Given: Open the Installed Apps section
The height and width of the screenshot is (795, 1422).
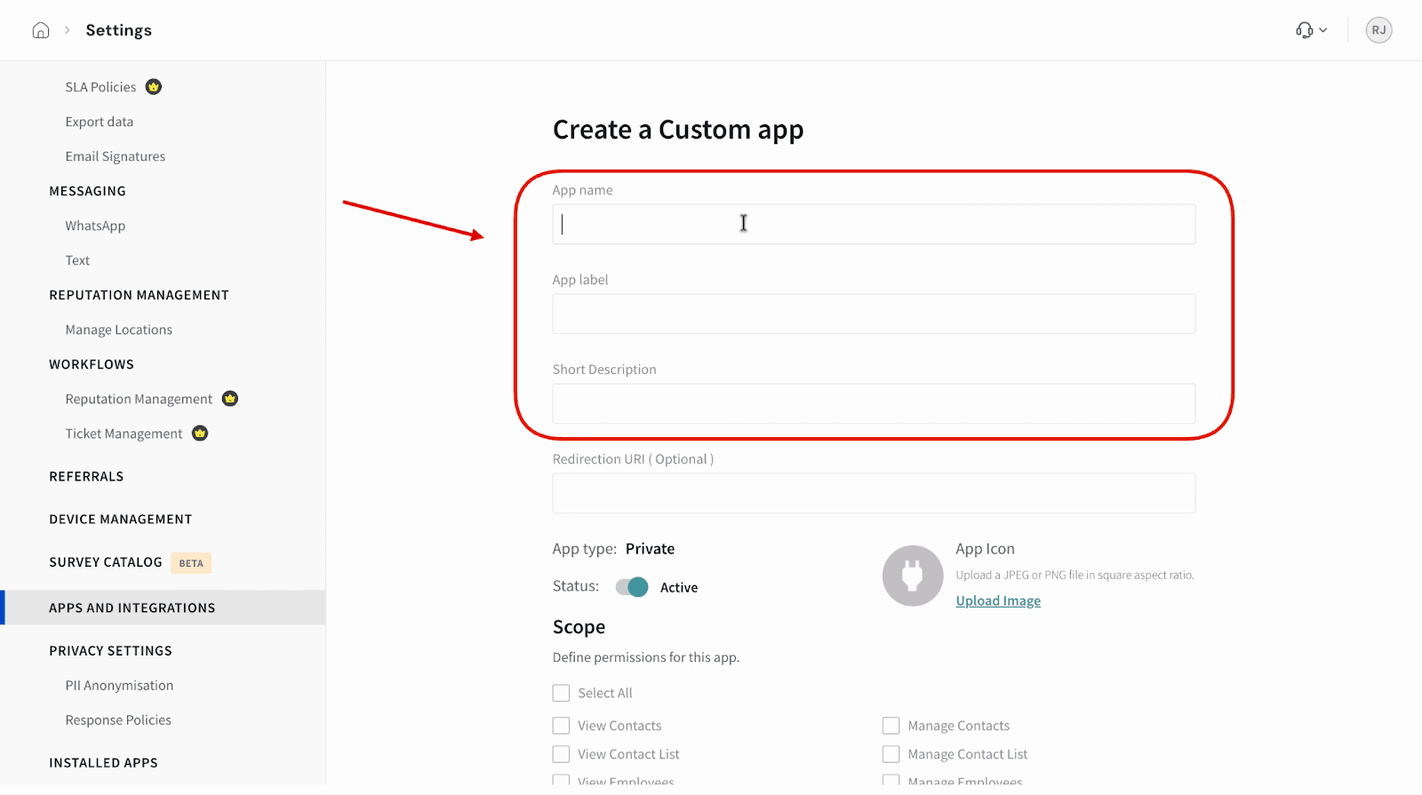Looking at the screenshot, I should pos(103,762).
